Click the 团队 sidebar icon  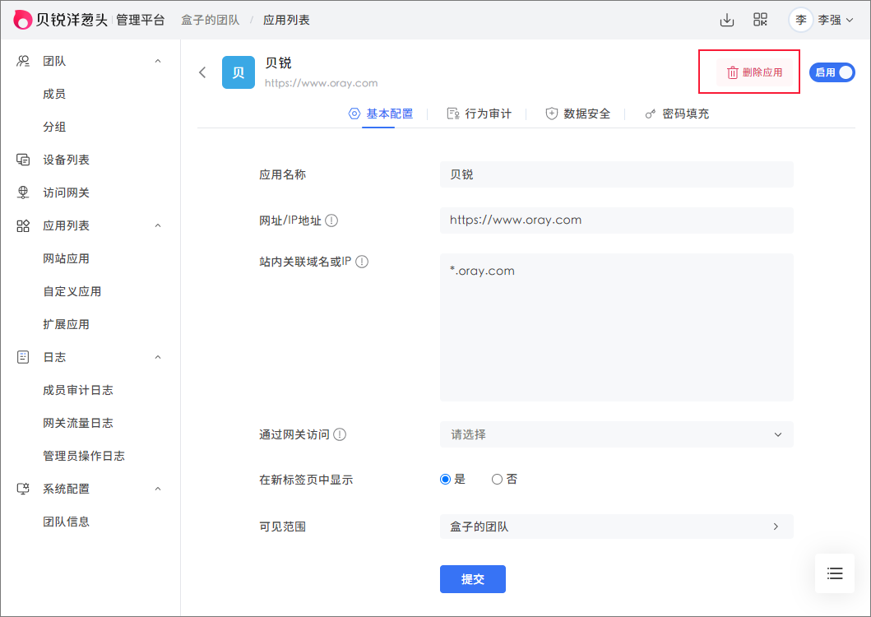(23, 61)
